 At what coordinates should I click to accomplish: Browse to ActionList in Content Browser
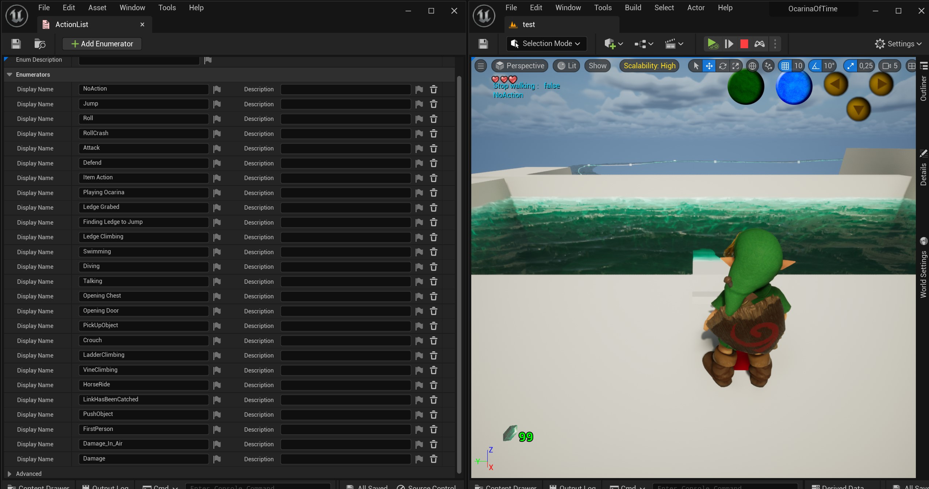(40, 44)
